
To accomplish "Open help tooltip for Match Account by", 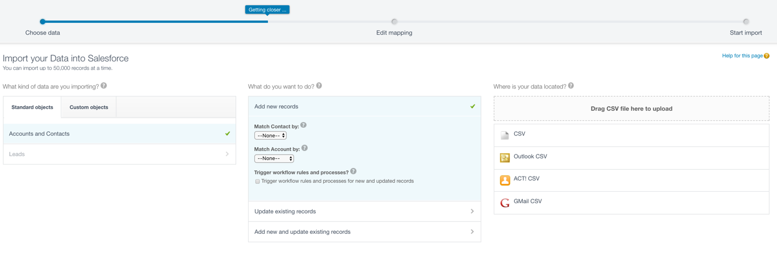I will tap(305, 148).
